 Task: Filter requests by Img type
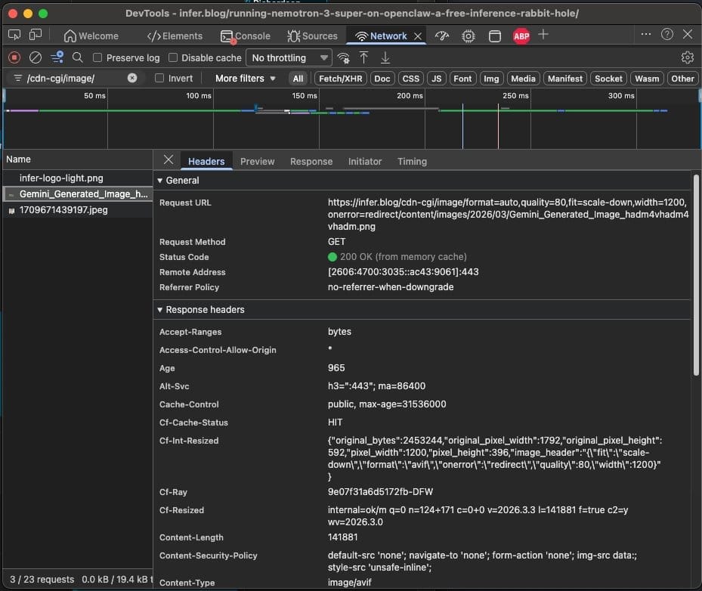pos(491,79)
